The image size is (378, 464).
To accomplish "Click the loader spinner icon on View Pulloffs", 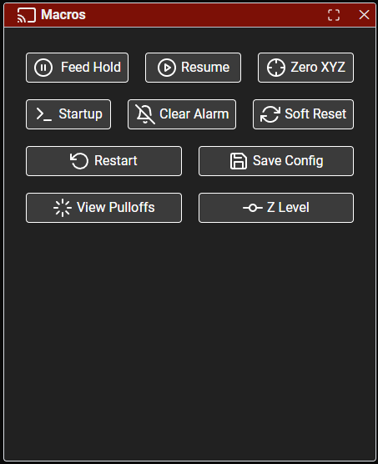I will 63,208.
